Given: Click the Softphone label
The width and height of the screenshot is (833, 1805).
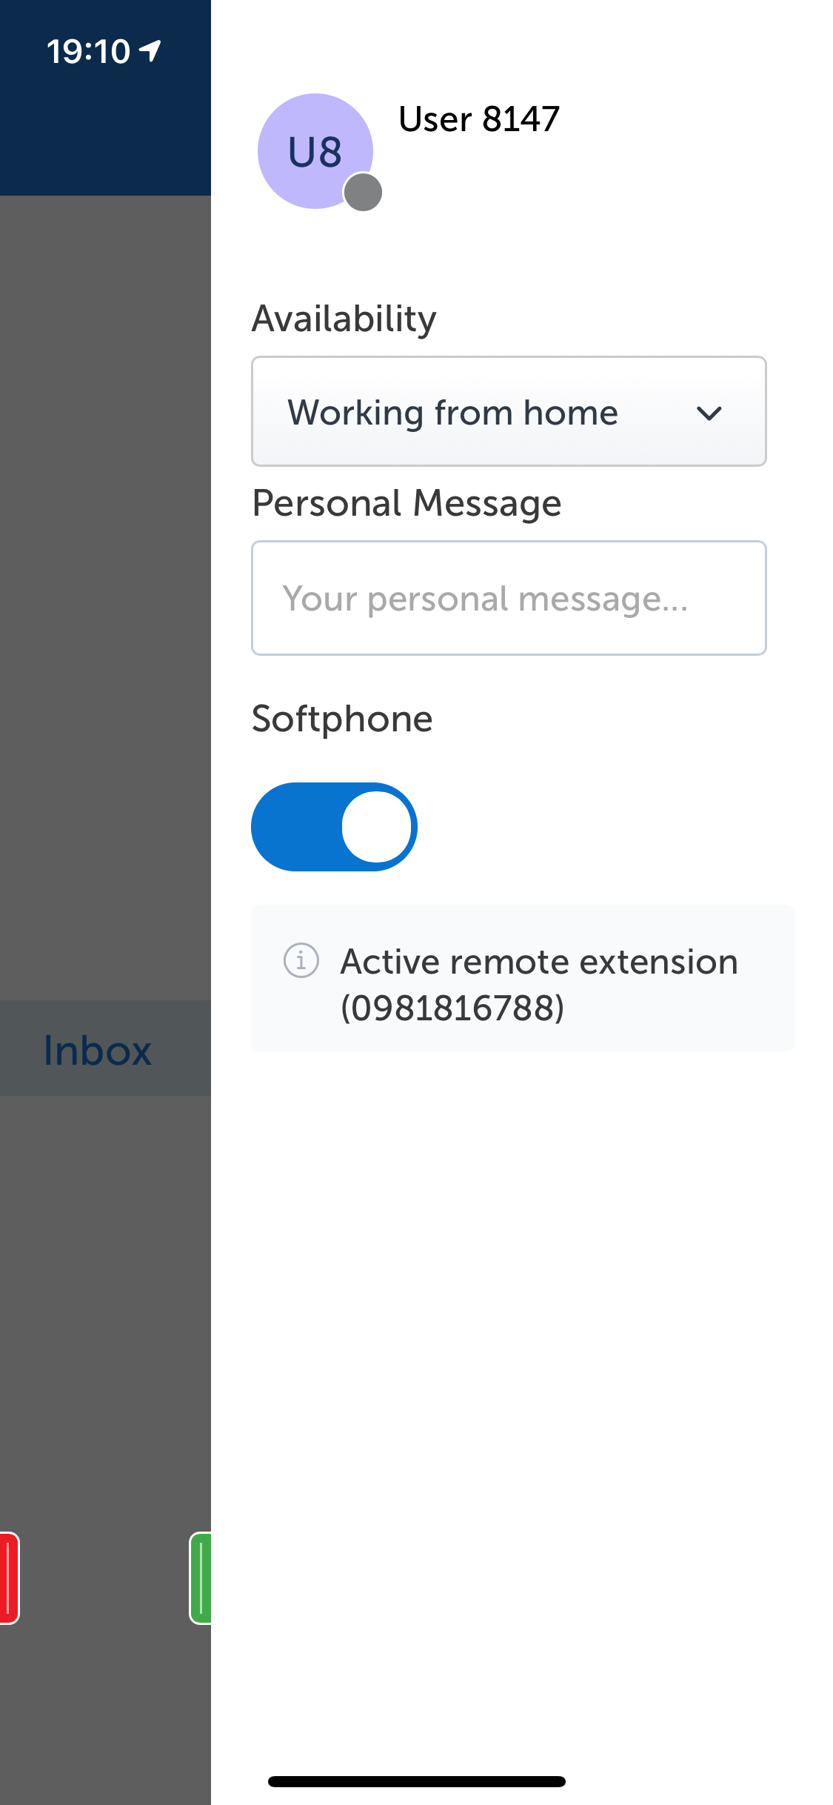Looking at the screenshot, I should point(342,719).
